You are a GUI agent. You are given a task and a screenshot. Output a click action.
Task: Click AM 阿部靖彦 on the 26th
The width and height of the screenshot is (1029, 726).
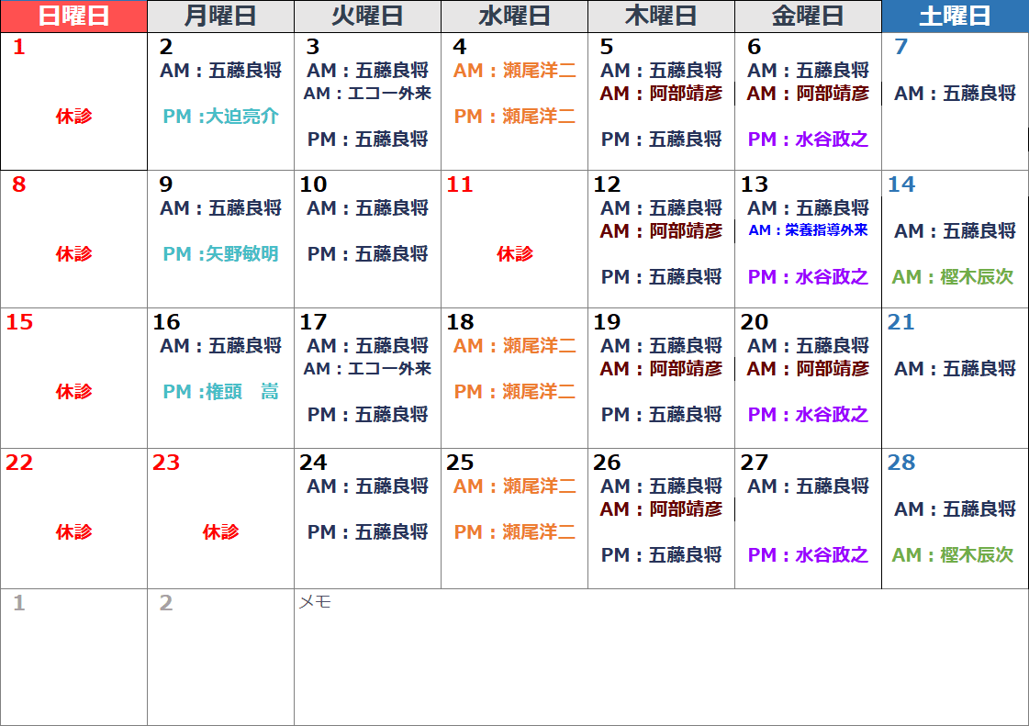click(661, 509)
